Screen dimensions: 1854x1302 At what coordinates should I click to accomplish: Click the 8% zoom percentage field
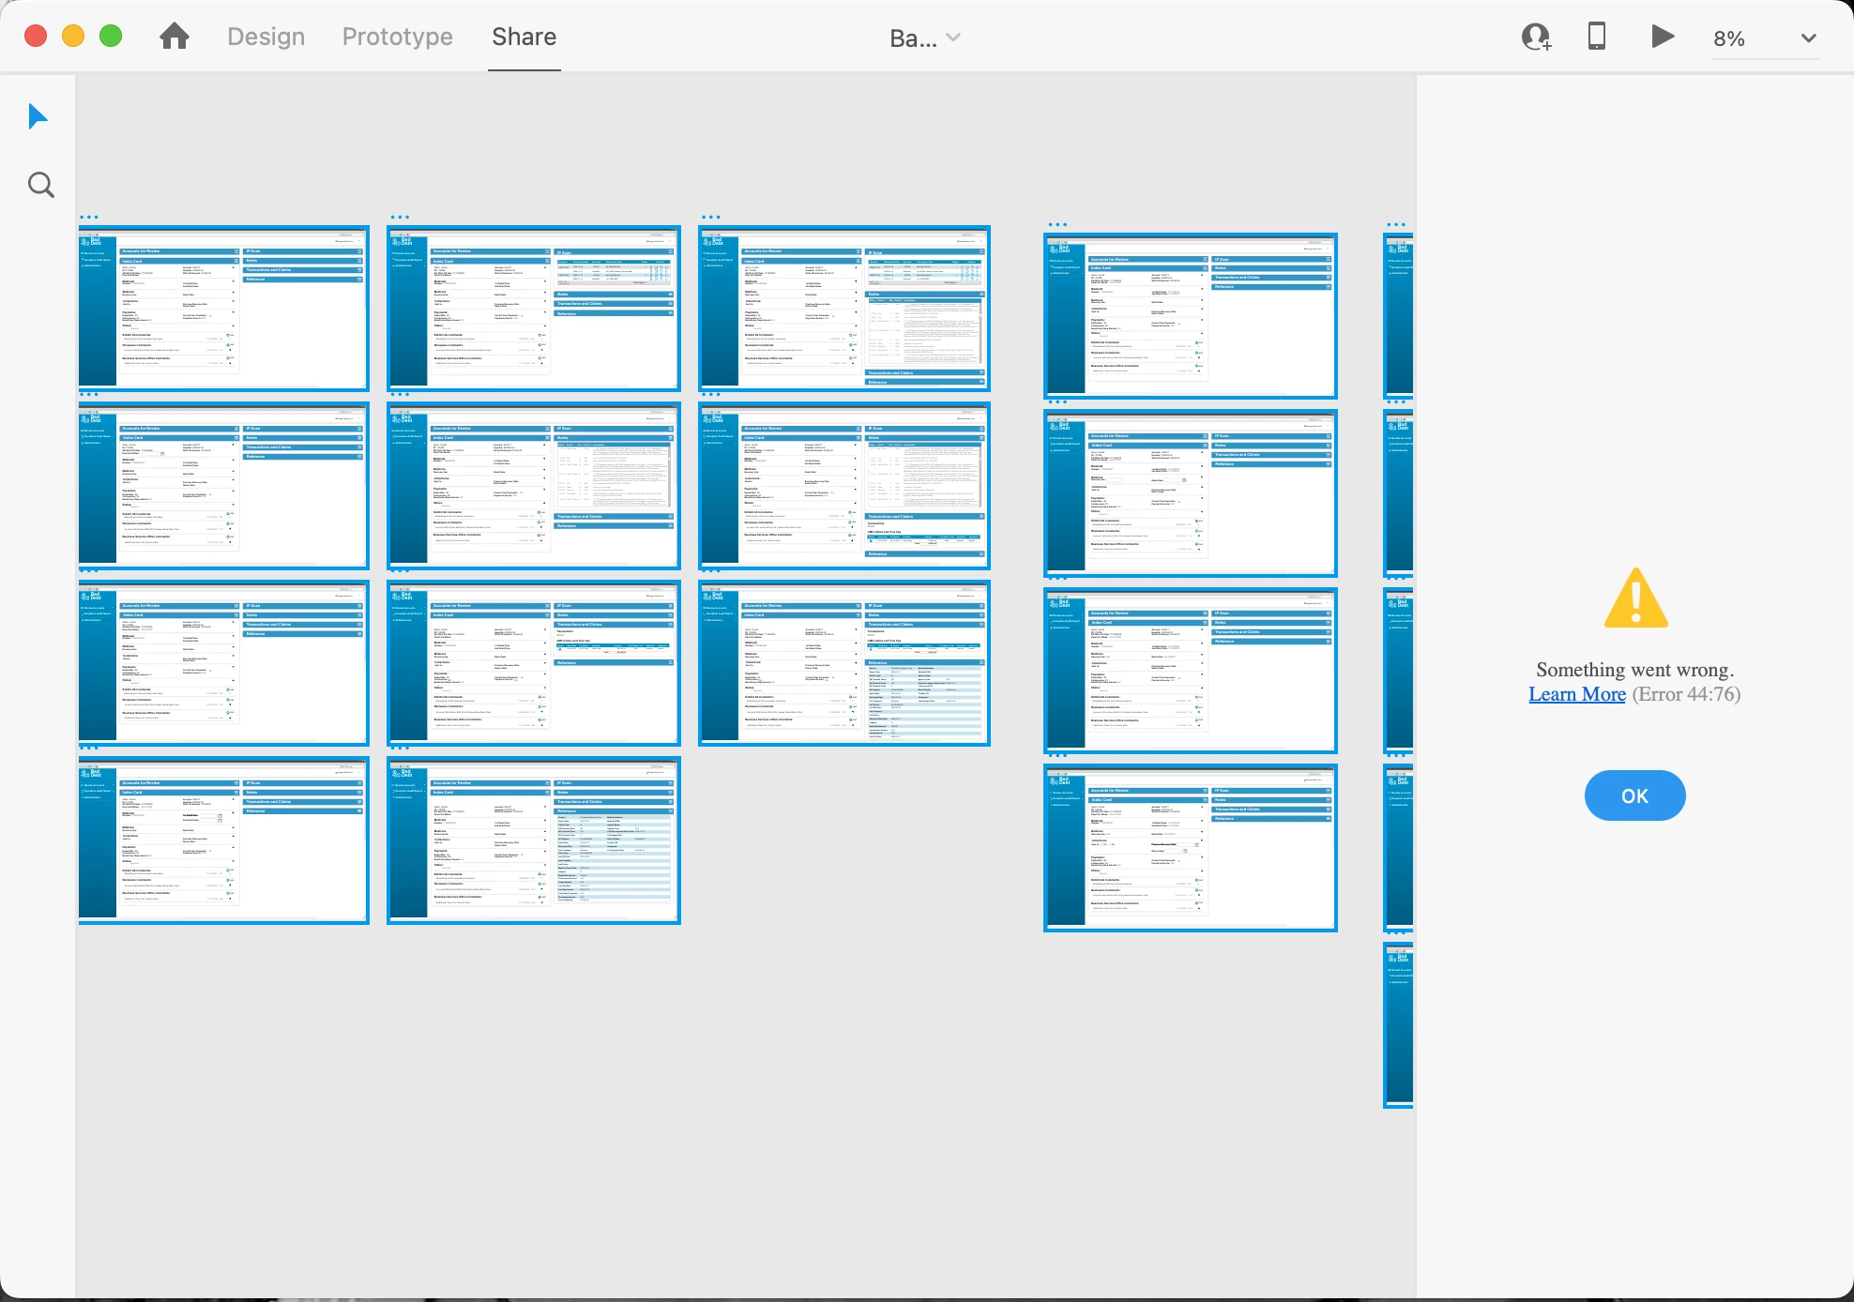click(1729, 38)
